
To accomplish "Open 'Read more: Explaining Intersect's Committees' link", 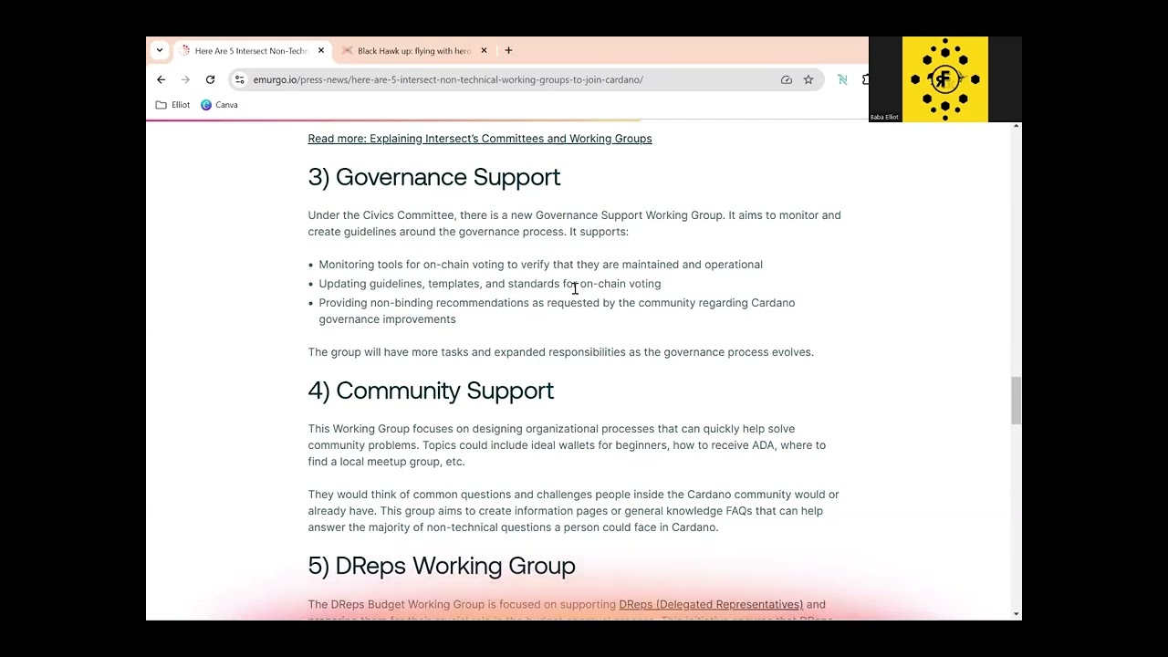I will [480, 139].
